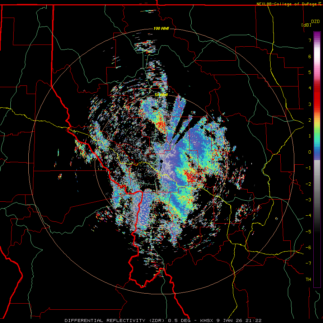323x323 pixels.
Task: Click the 5 tick label on the color scale
Action: pos(310,72)
